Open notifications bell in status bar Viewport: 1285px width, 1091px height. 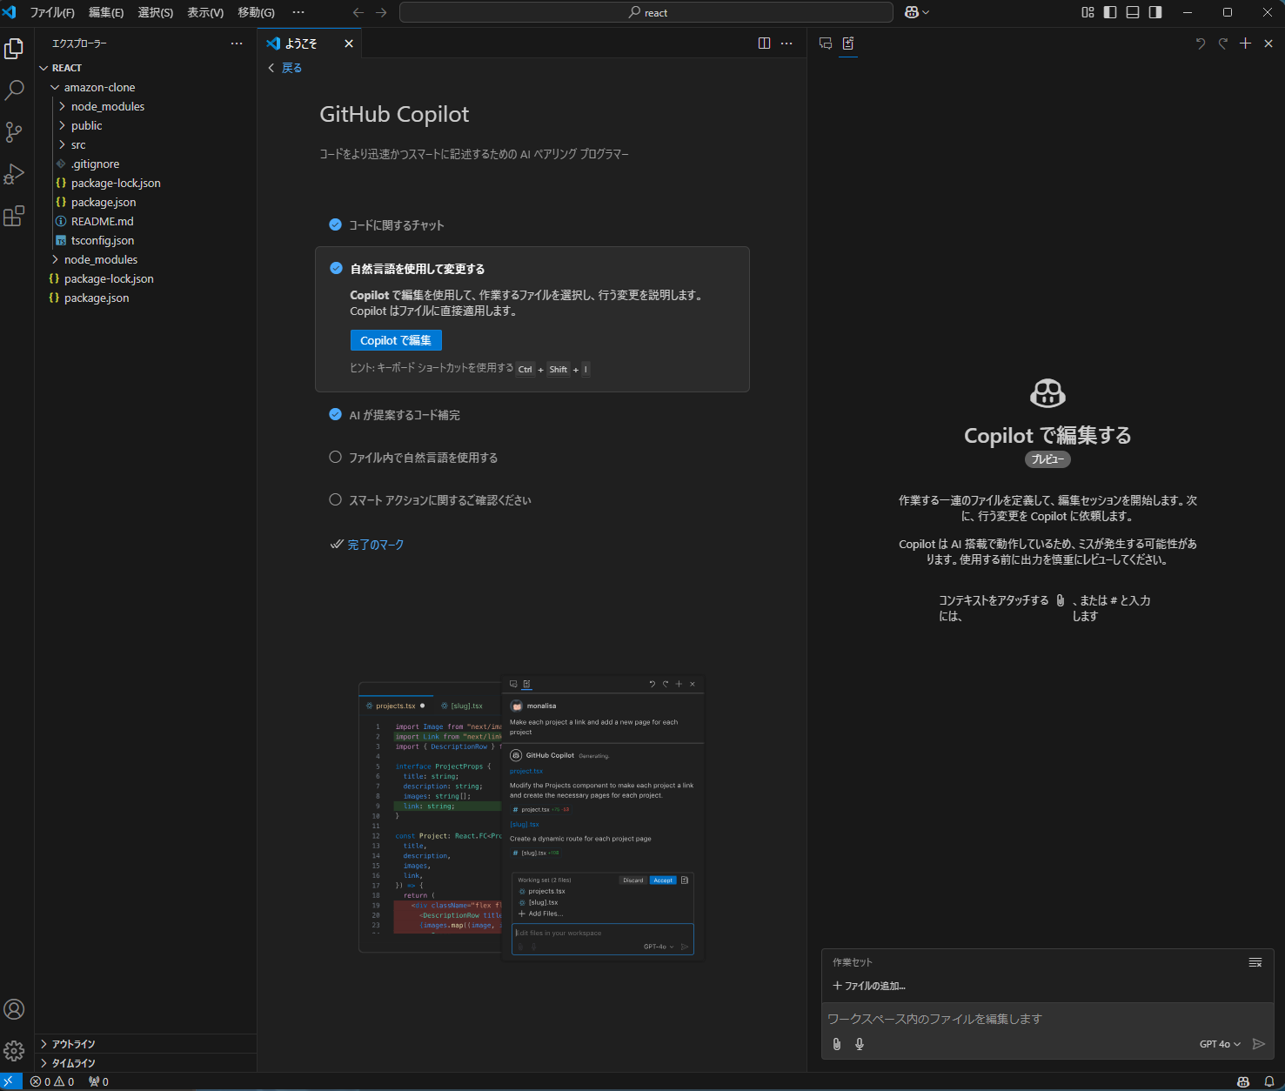(1269, 1081)
